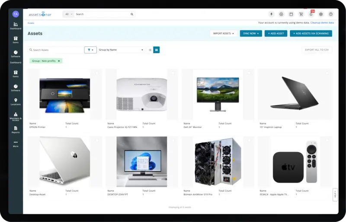Viewport: 346px width, 222px height.
Task: Open the shopping cart icon
Action: [301, 14]
